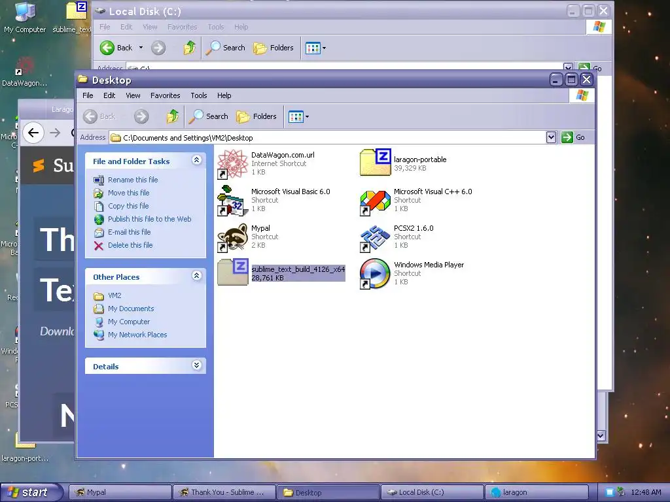Open Tools menu in Local Disk (C:) window

216,27
